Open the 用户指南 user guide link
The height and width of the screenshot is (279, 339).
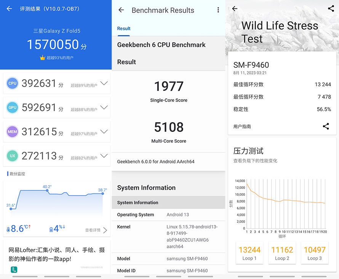click(242, 127)
